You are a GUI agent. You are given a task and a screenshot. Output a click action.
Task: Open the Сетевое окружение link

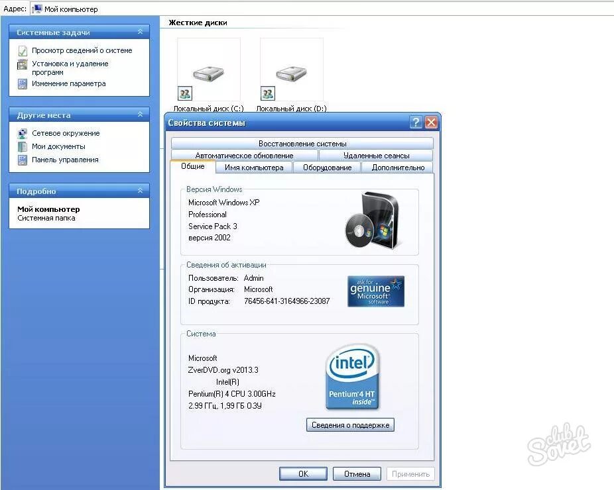pos(66,133)
